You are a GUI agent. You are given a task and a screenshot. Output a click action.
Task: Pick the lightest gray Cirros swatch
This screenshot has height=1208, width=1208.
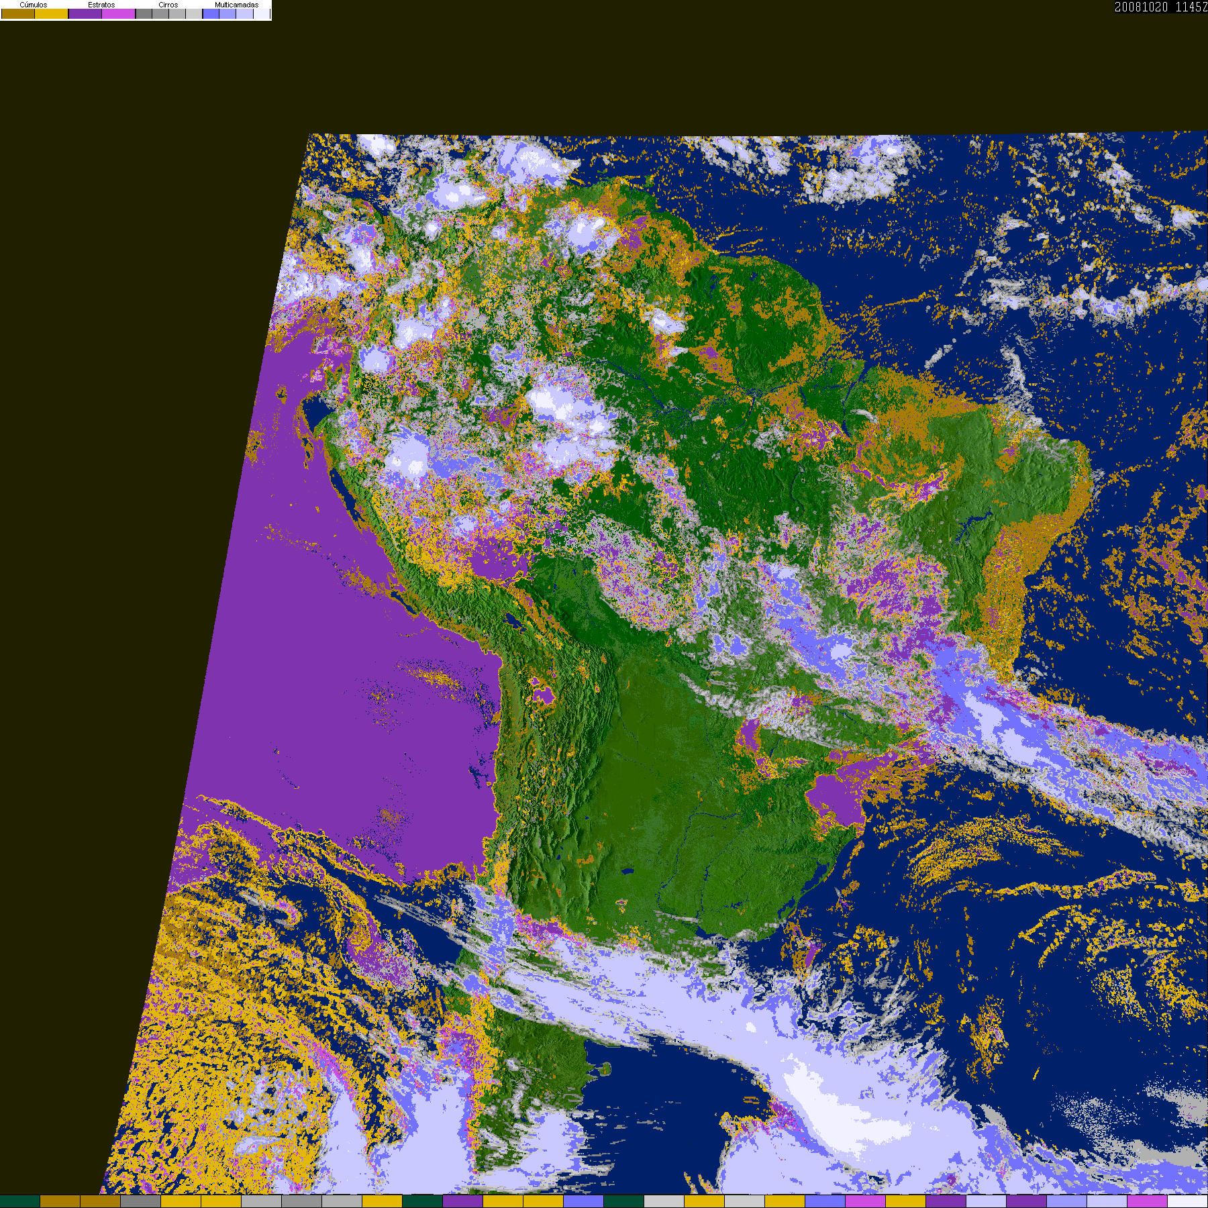(194, 13)
